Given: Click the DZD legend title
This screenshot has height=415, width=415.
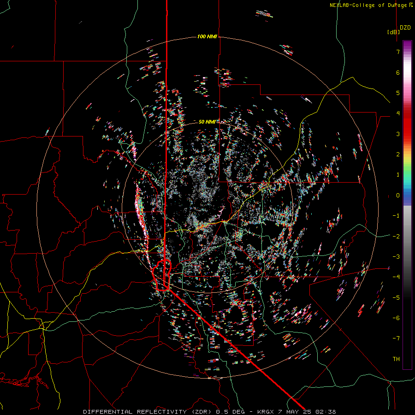Looking at the screenshot, I should tap(405, 28).
